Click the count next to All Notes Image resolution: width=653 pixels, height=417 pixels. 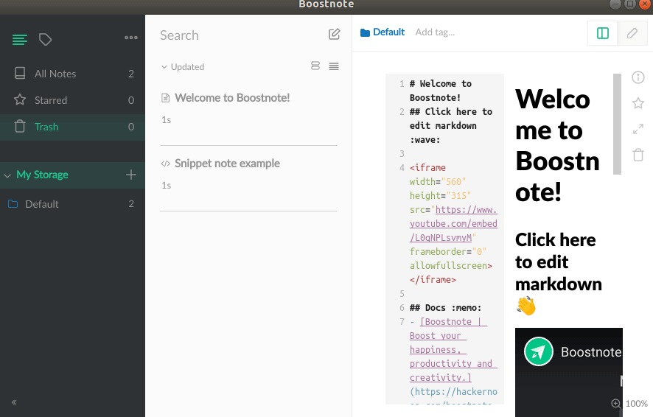pyautogui.click(x=131, y=74)
